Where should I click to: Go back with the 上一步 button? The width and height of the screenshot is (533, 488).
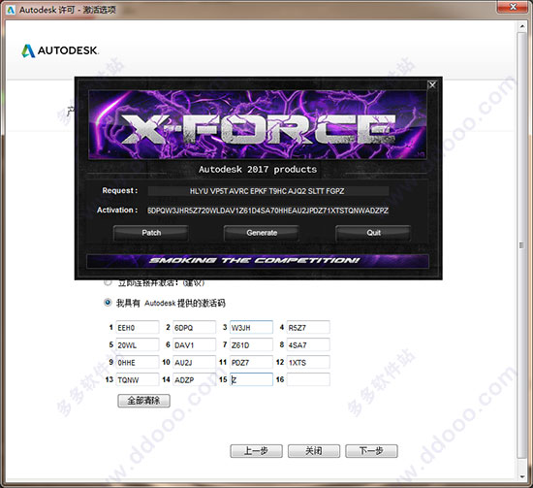256,451
